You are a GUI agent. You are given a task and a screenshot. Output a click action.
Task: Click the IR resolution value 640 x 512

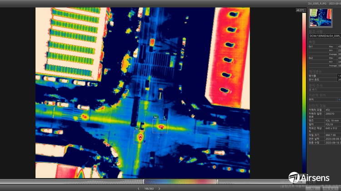click(331, 128)
